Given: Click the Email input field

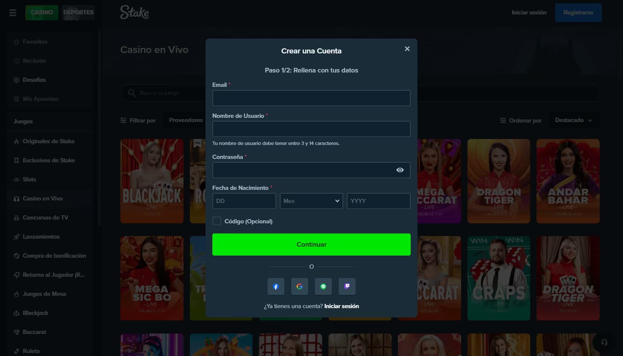Looking at the screenshot, I should [311, 98].
